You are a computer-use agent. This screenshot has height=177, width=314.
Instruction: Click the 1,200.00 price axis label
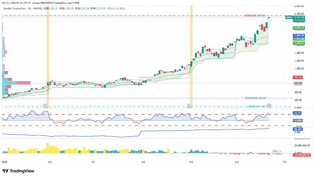coord(299,61)
